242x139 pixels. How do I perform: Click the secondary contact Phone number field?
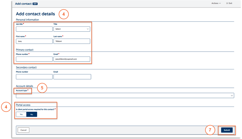(34, 77)
